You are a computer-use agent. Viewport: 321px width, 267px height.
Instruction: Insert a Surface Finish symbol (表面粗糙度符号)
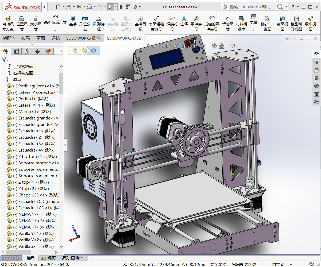coord(156,23)
